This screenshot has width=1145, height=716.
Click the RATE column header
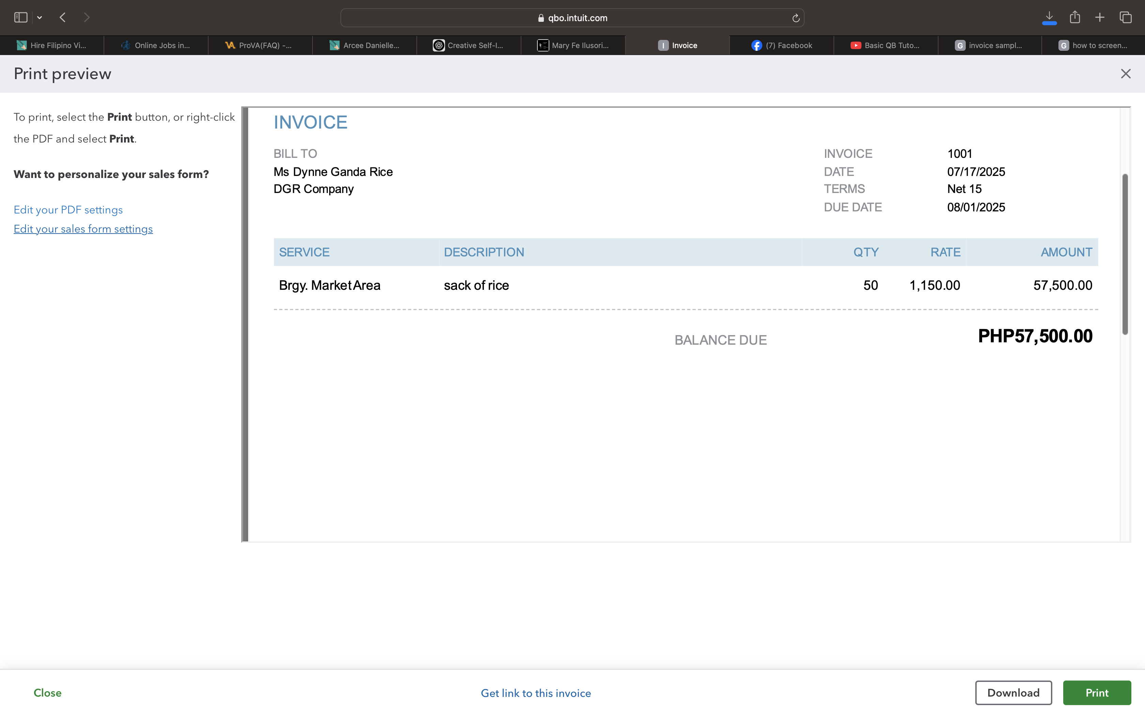click(x=945, y=252)
